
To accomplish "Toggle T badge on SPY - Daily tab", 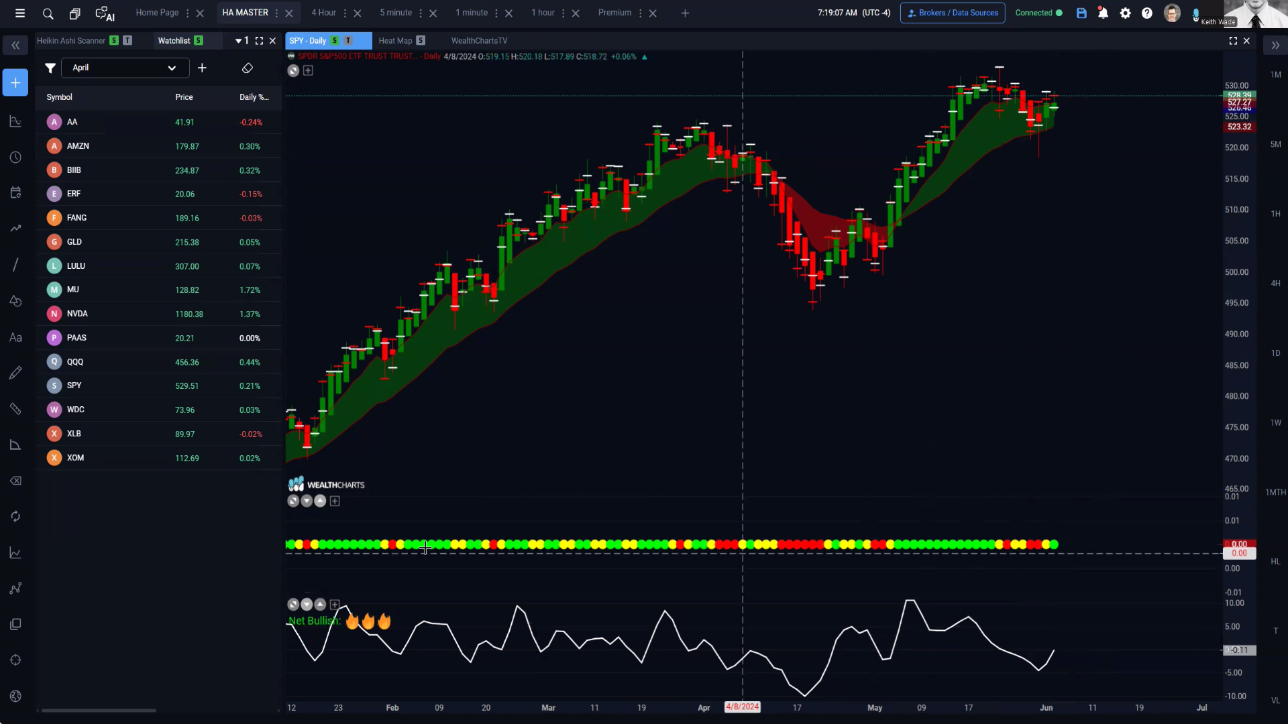I will coord(348,41).
